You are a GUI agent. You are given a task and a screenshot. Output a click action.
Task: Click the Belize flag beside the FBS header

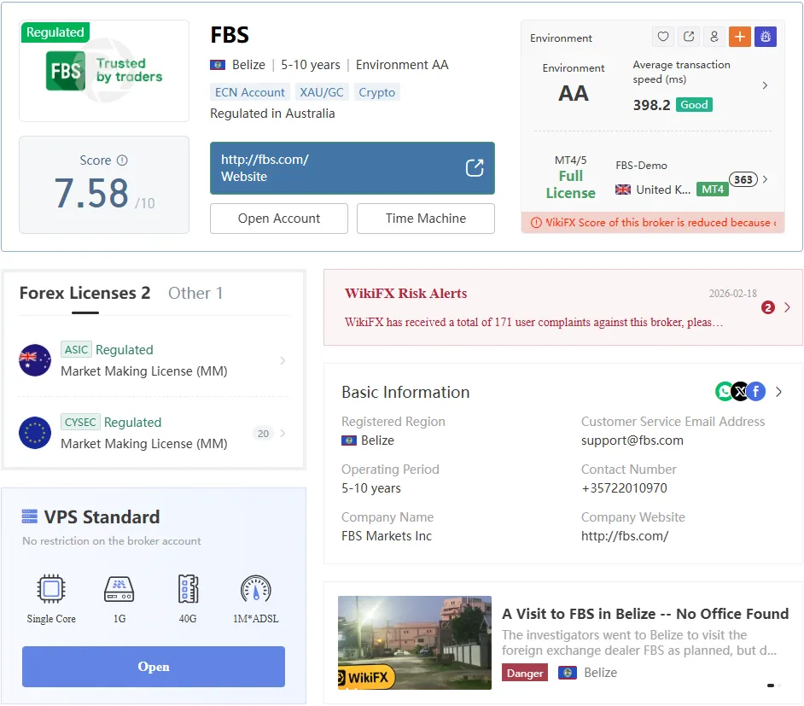pos(218,65)
